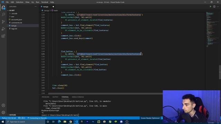221x124 pixels.
Task: Expand the IG-BOT root folder
Action: pos(11,11)
